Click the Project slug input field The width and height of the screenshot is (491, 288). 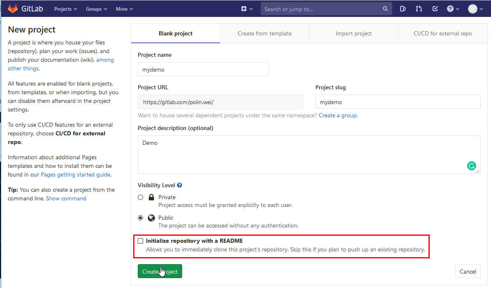click(x=398, y=102)
